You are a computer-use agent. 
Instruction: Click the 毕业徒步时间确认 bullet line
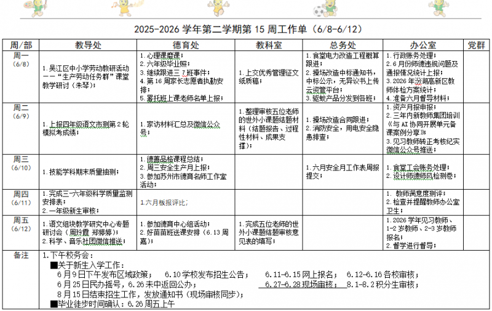pos(113,304)
